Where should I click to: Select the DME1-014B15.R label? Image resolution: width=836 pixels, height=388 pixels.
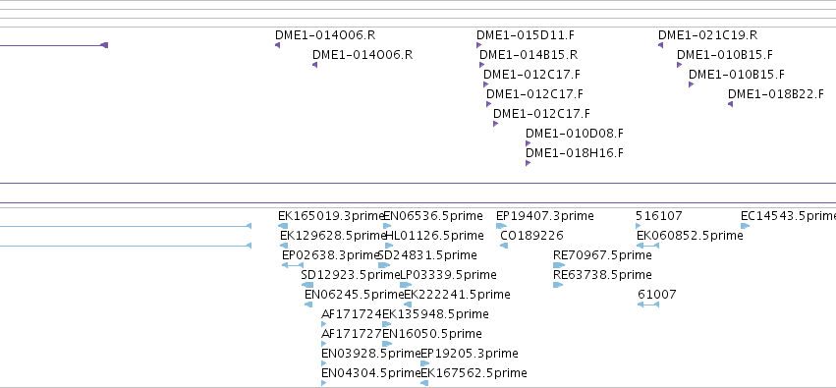coord(529,55)
